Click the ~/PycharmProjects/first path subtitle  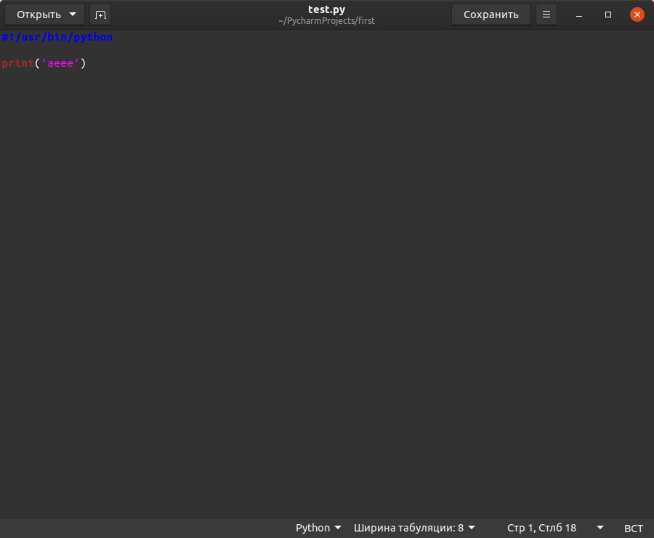326,21
